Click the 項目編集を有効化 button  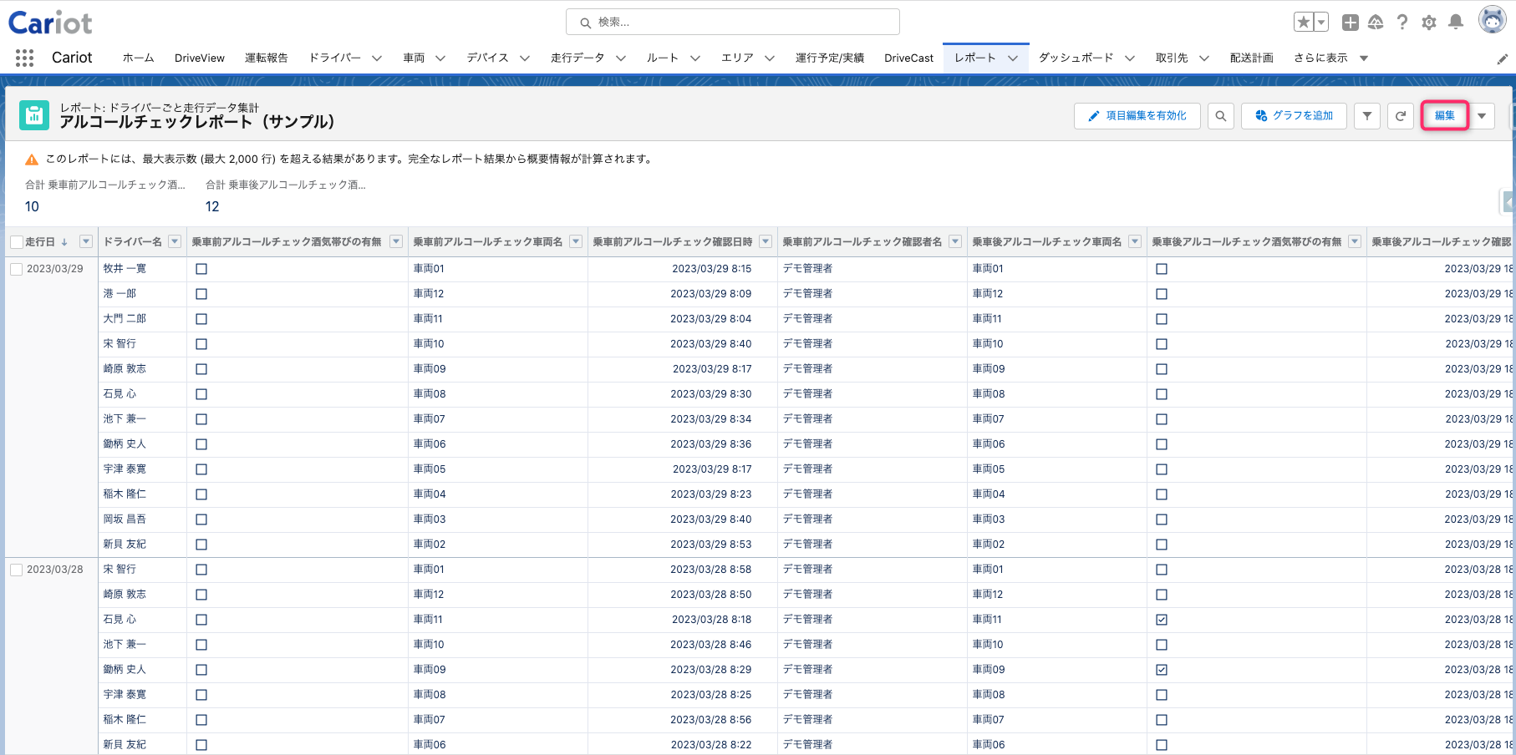point(1137,116)
